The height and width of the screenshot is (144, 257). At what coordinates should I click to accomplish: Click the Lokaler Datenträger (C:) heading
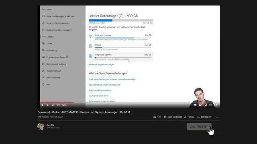[x=113, y=16]
